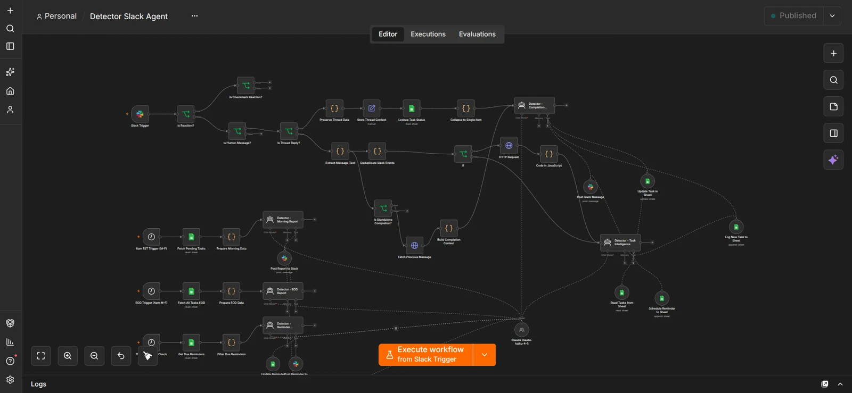Select the Is Thread Reply? node
The image size is (852, 393).
[289, 131]
